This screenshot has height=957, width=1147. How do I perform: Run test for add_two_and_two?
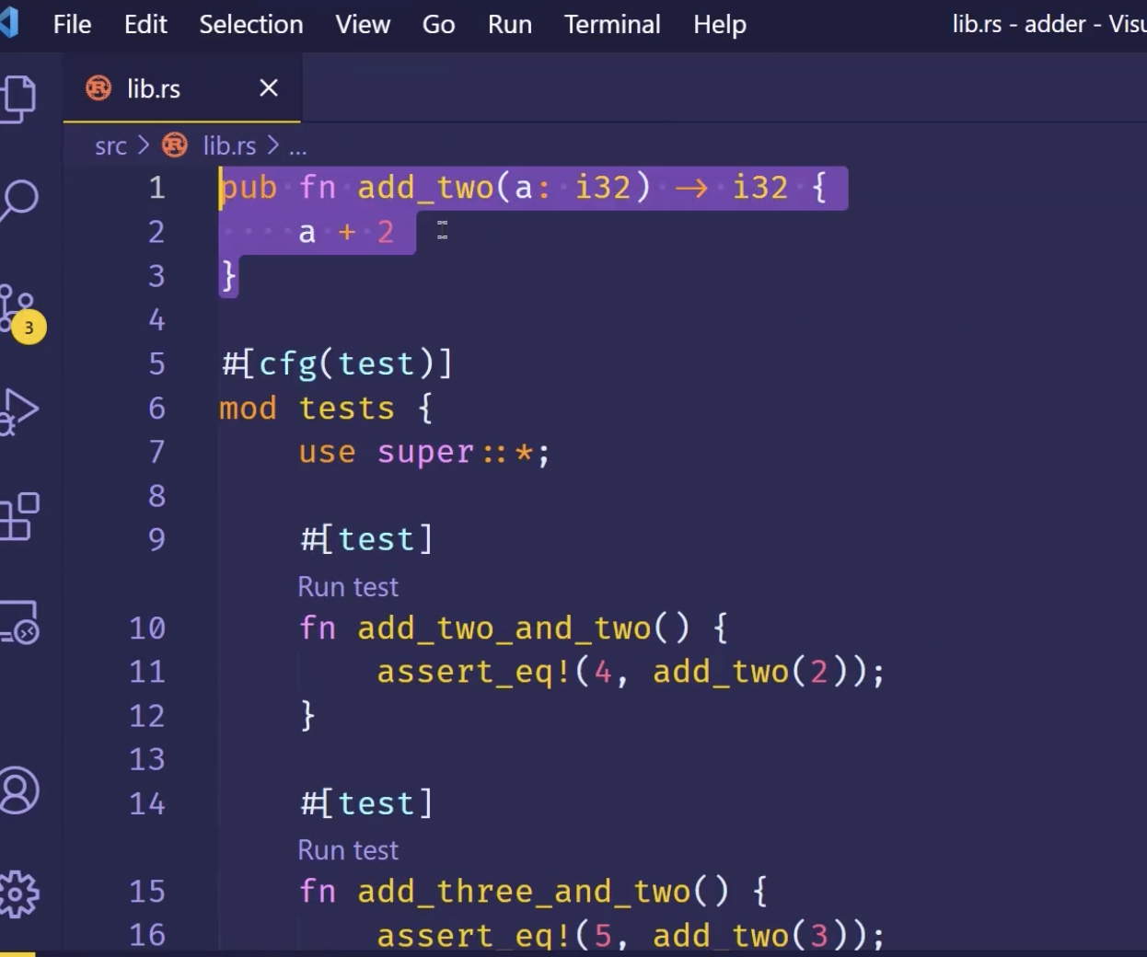348,587
